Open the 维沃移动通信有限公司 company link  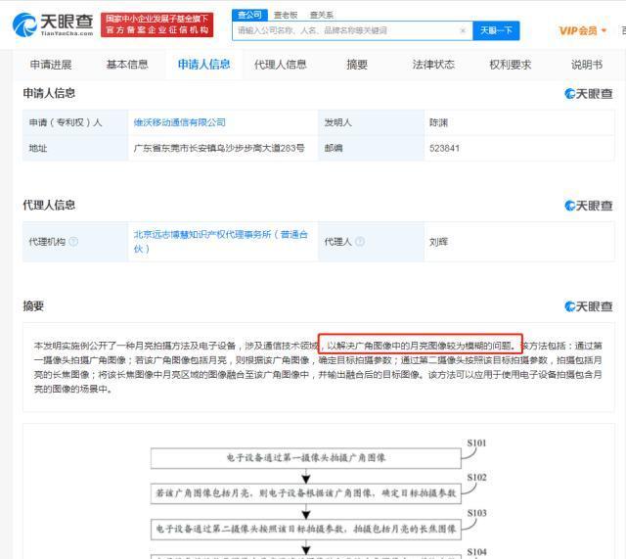click(180, 122)
